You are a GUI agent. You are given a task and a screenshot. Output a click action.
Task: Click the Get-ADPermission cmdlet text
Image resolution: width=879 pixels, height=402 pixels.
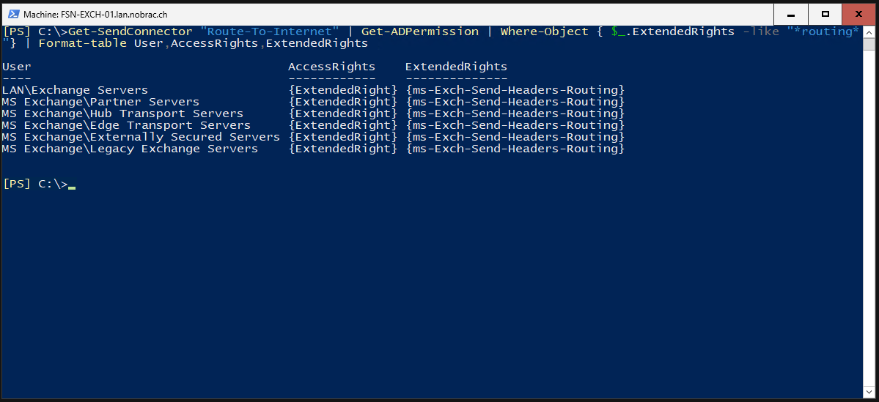click(420, 31)
